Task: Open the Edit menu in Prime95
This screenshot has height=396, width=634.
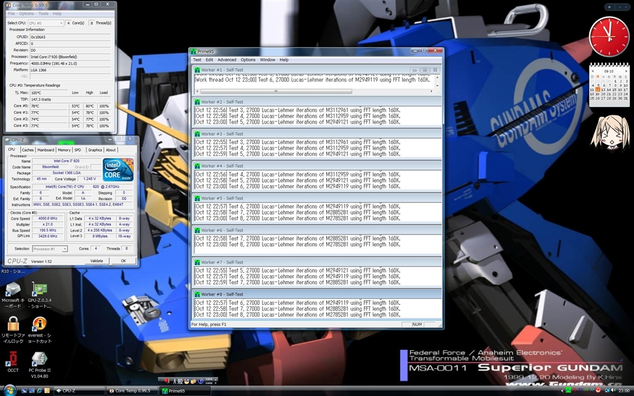Action: (x=209, y=60)
